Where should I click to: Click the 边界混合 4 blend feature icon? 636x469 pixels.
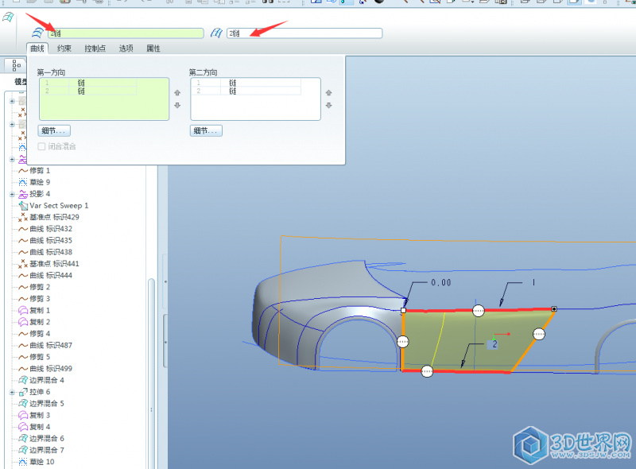[22, 380]
